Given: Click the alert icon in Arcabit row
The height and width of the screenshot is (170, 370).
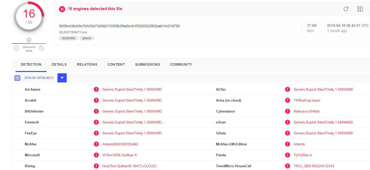Looking at the screenshot, I should [96, 100].
